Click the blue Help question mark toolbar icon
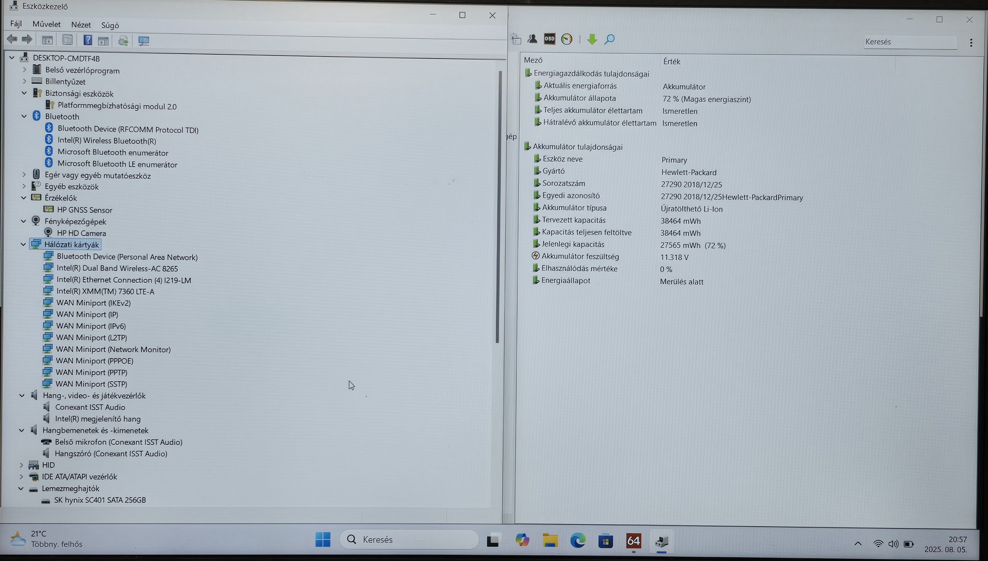988x561 pixels. click(x=88, y=40)
